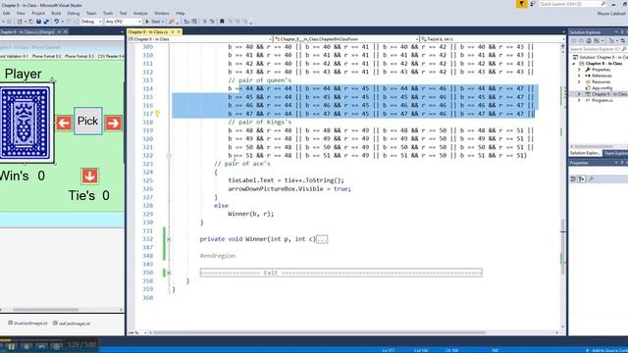This screenshot has height=353, width=628.
Task: Click the 'Winner(b, r);' call on line 329
Action: [x=251, y=214]
